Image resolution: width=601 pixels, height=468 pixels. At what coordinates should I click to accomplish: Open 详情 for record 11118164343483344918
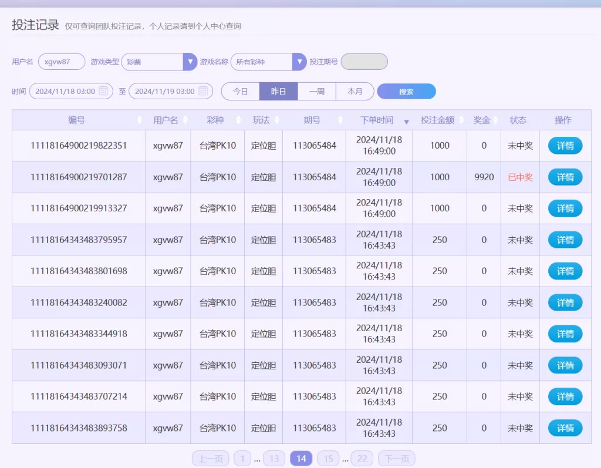(x=565, y=334)
